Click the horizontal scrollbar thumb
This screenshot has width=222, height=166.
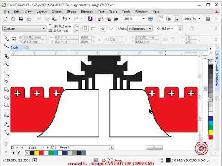coord(154,148)
